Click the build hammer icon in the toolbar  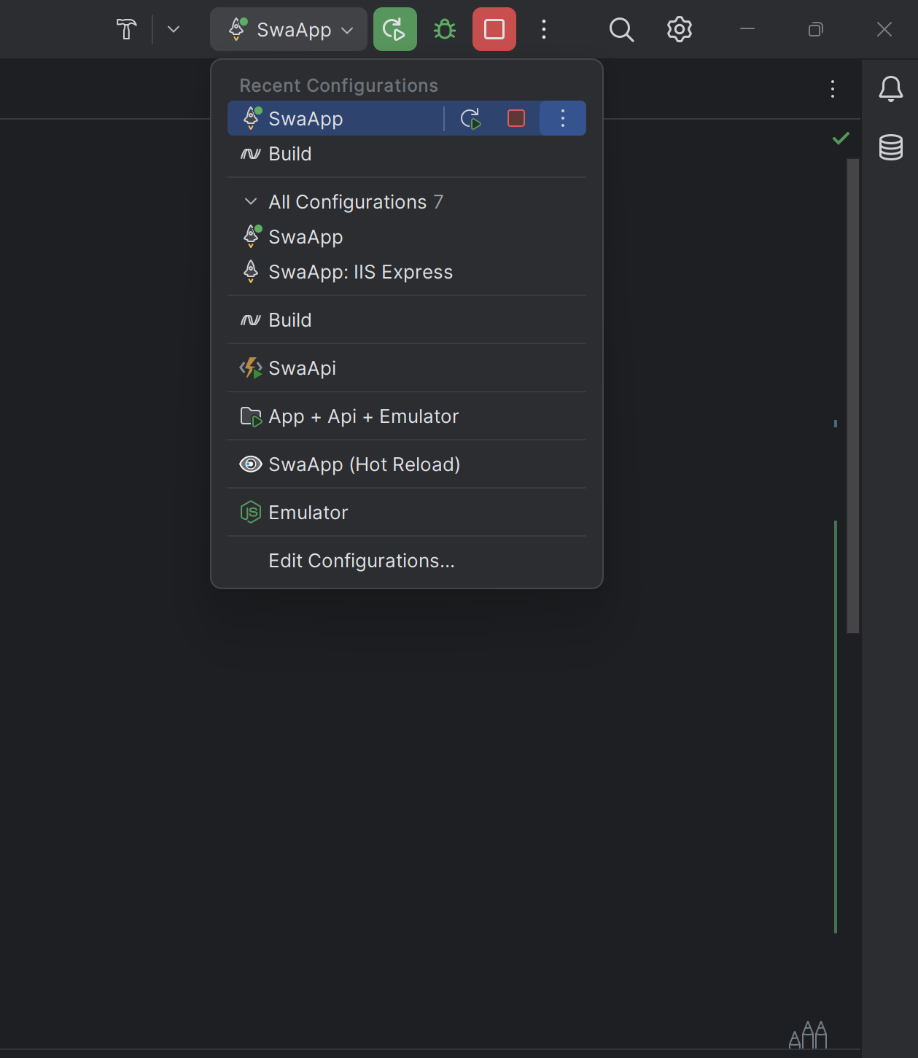point(125,29)
